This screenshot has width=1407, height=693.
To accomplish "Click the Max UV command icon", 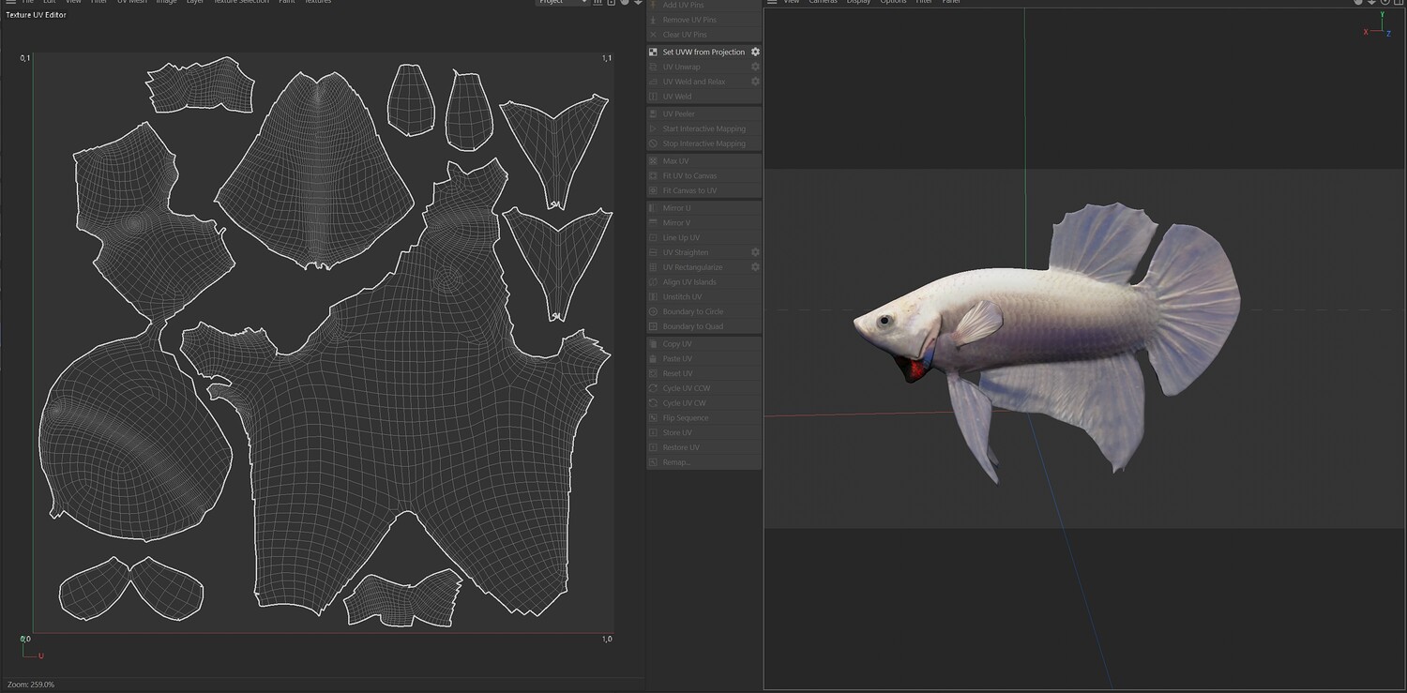I will (653, 161).
